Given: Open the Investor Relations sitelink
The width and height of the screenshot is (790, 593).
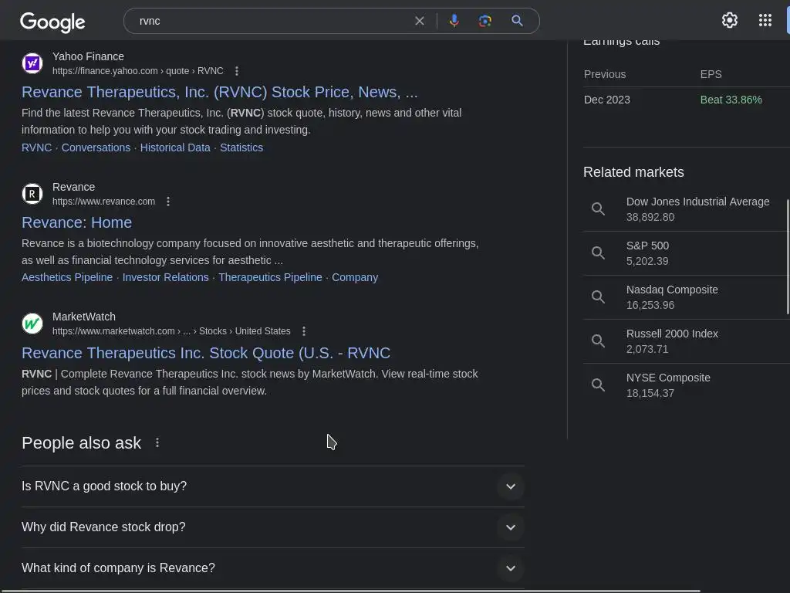Looking at the screenshot, I should [x=165, y=277].
